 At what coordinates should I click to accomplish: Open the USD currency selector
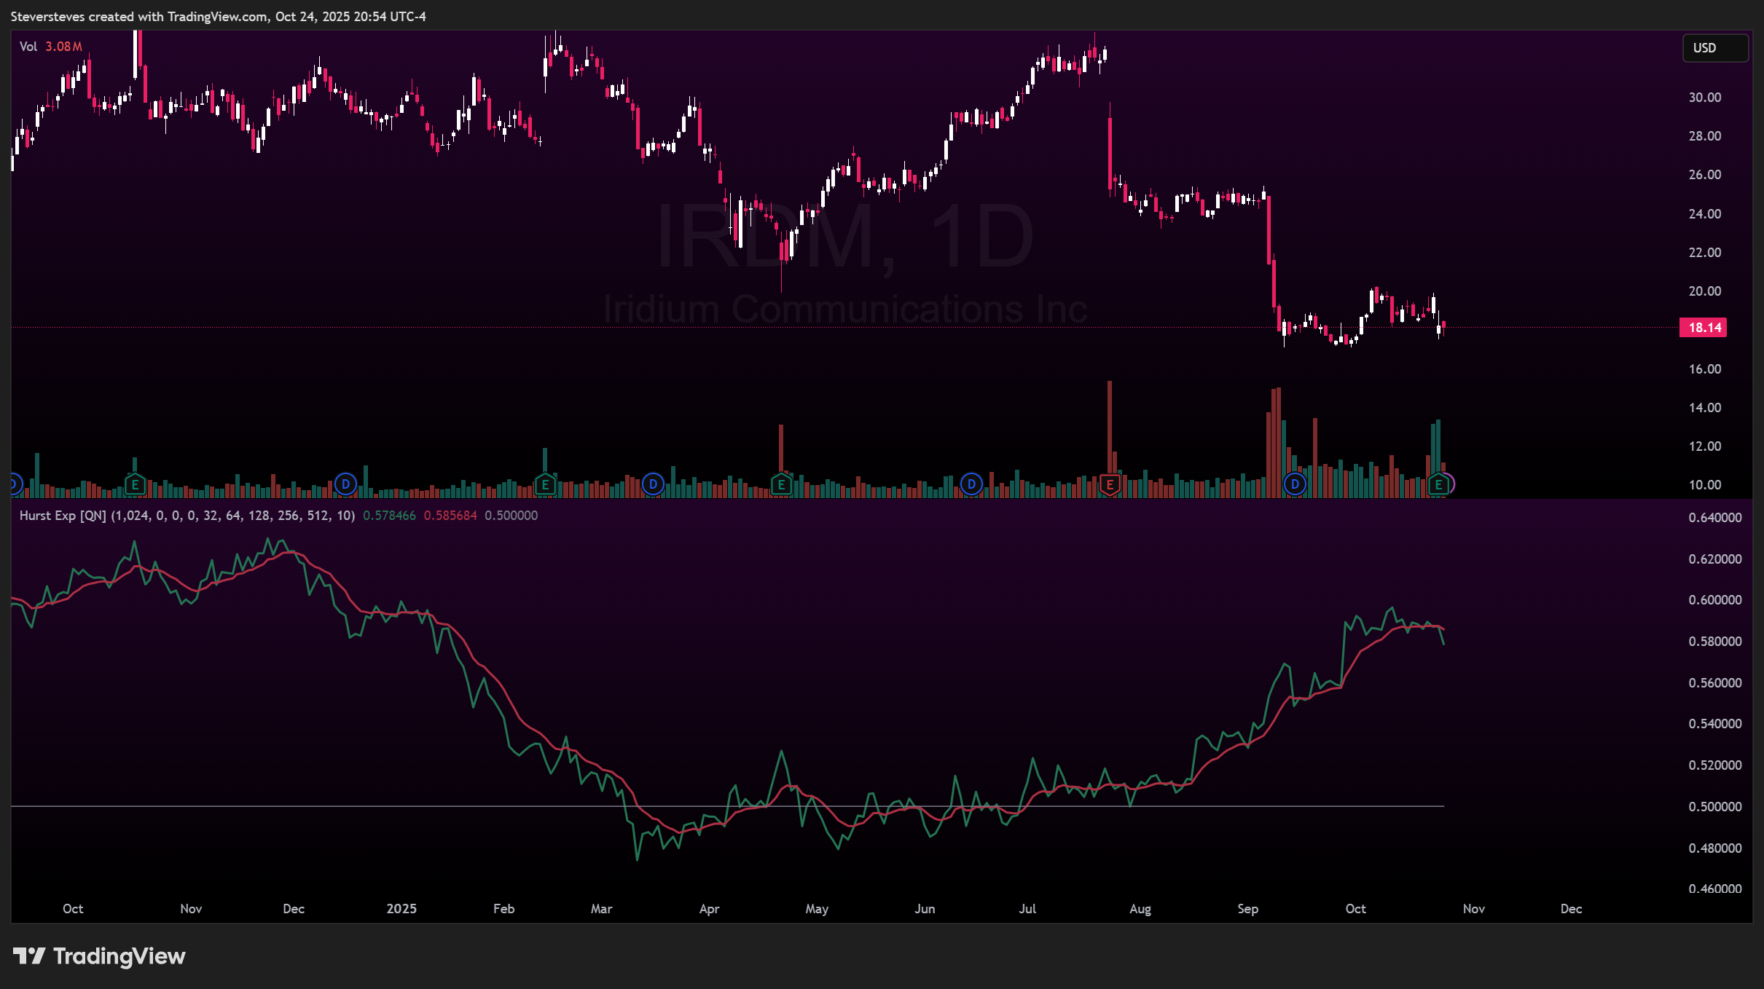tap(1714, 48)
